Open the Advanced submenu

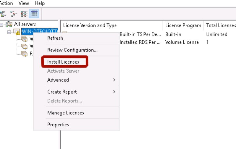[x=76, y=80]
